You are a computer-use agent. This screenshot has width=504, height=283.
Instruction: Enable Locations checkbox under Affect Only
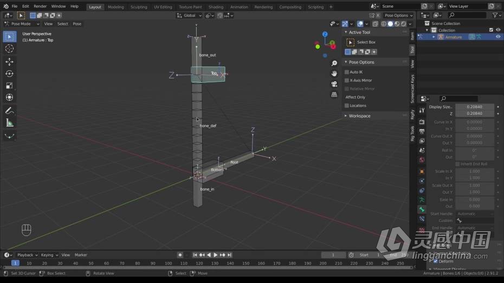[347, 106]
